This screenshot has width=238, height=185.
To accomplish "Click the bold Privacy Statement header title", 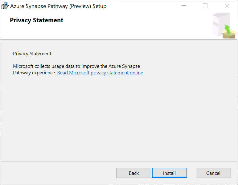I will click(x=36, y=20).
